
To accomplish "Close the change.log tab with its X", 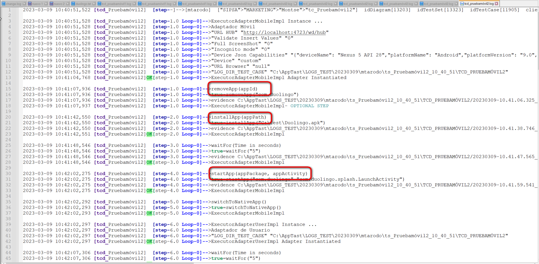I will click(x=24, y=4).
